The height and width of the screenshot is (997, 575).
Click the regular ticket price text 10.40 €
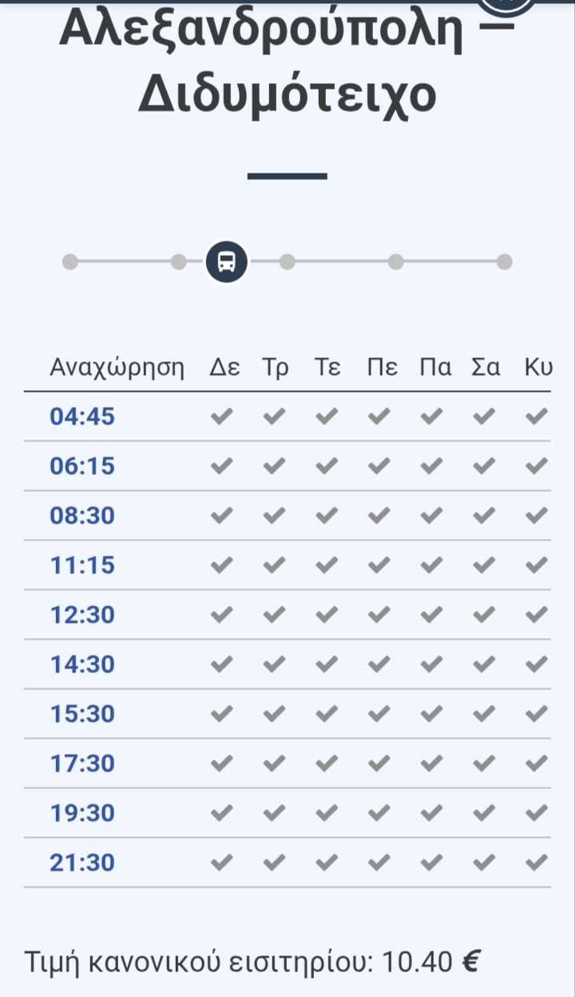pyautogui.click(x=430, y=960)
